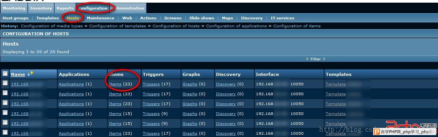Open Graphs link in the second host row
This screenshot has height=137, width=438.
pos(190,94)
